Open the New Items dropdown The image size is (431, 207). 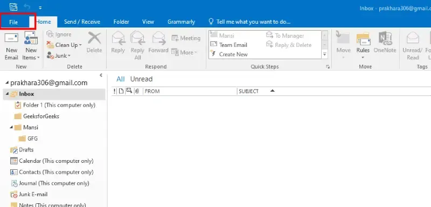tap(31, 46)
